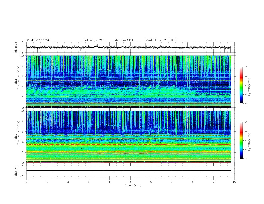Click the "-3" label on upper colorbar
The height and width of the screenshot is (204, 264).
[x=246, y=67]
